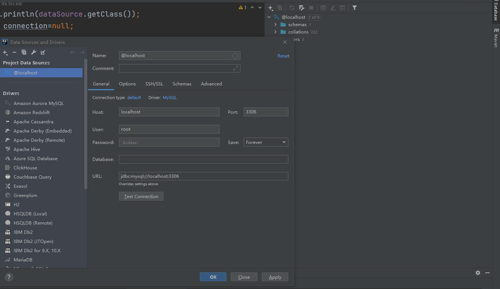The height and width of the screenshot is (289, 500).
Task: Click the remove data source minus icon
Action: click(14, 53)
